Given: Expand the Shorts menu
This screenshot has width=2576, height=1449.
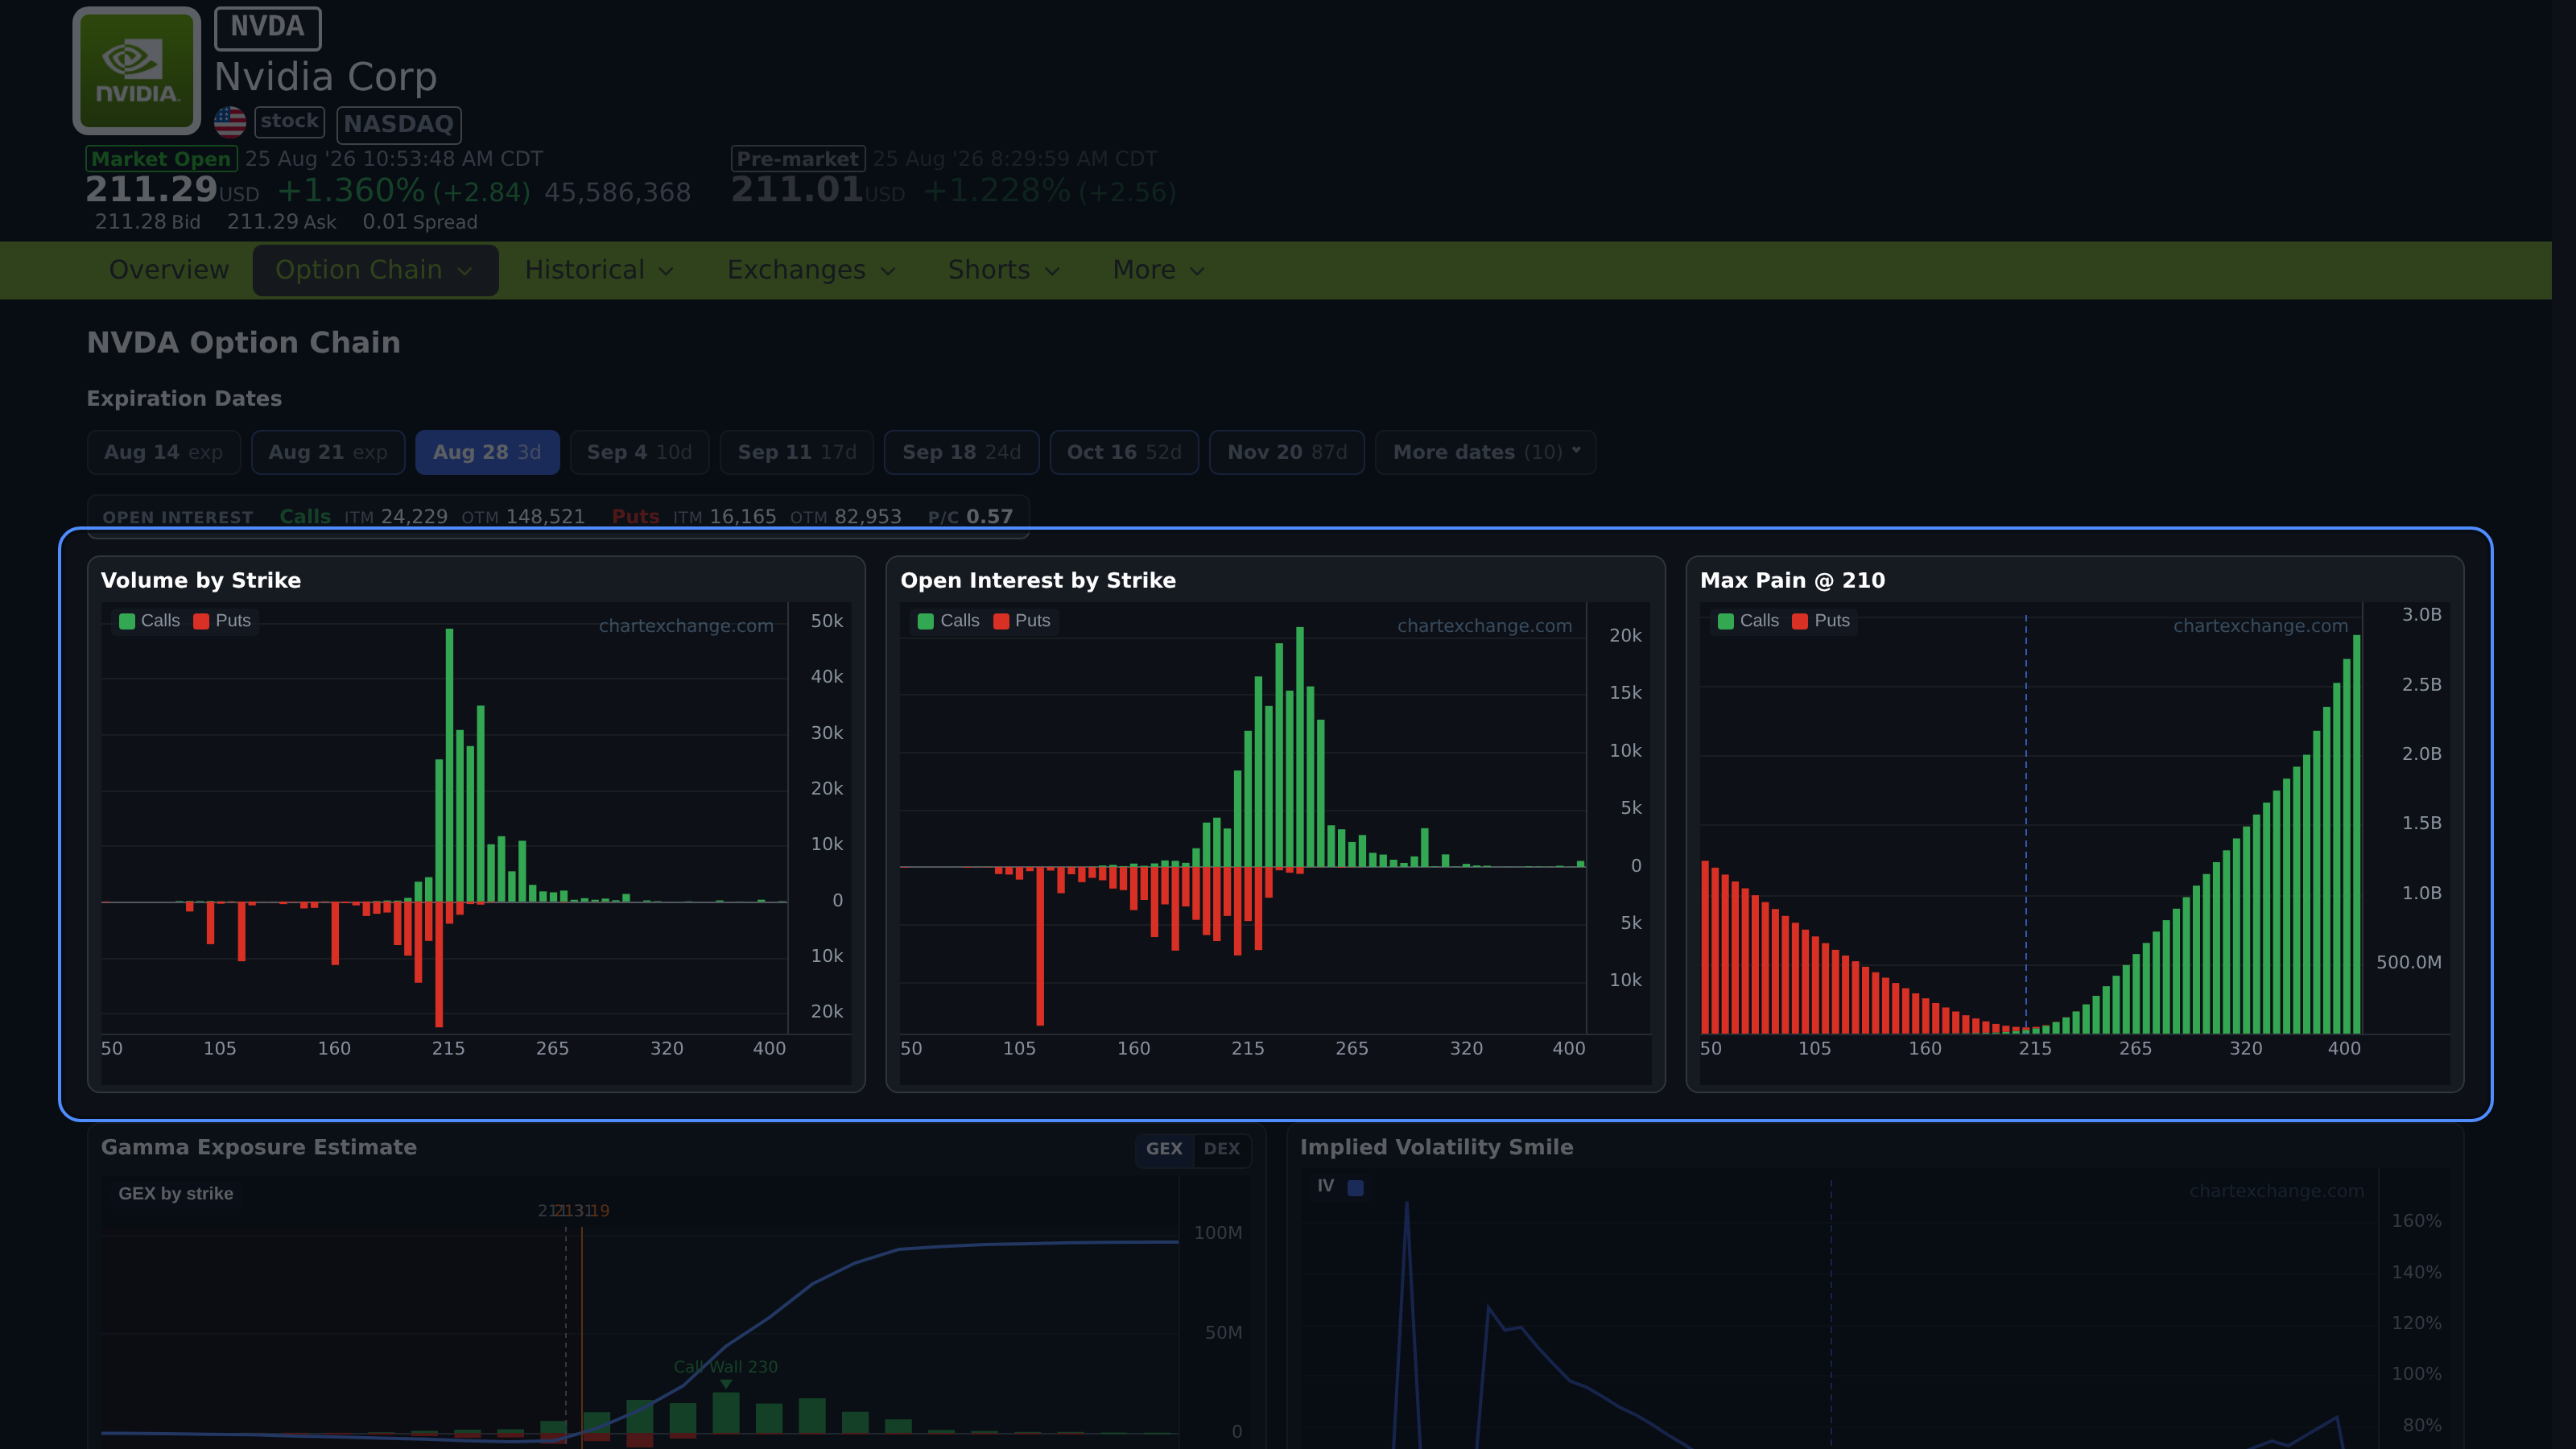Looking at the screenshot, I should tap(1003, 270).
